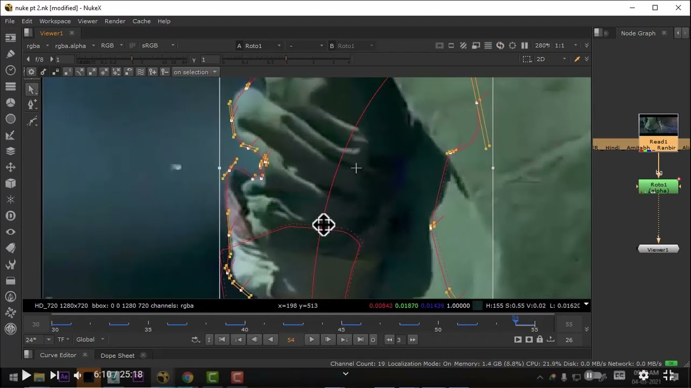This screenshot has height=388, width=691.
Task: Click the region of interest icon
Action: tap(527, 59)
